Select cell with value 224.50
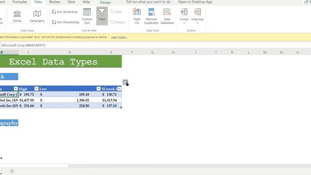311x175 pixels. coord(70,106)
